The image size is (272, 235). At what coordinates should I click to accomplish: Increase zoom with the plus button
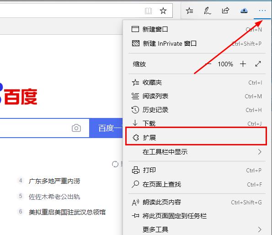tap(243, 64)
